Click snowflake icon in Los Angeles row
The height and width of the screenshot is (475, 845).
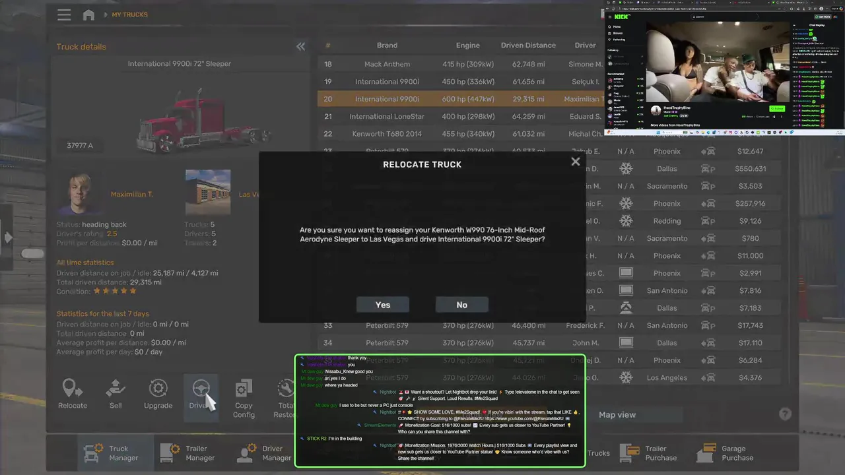click(625, 378)
